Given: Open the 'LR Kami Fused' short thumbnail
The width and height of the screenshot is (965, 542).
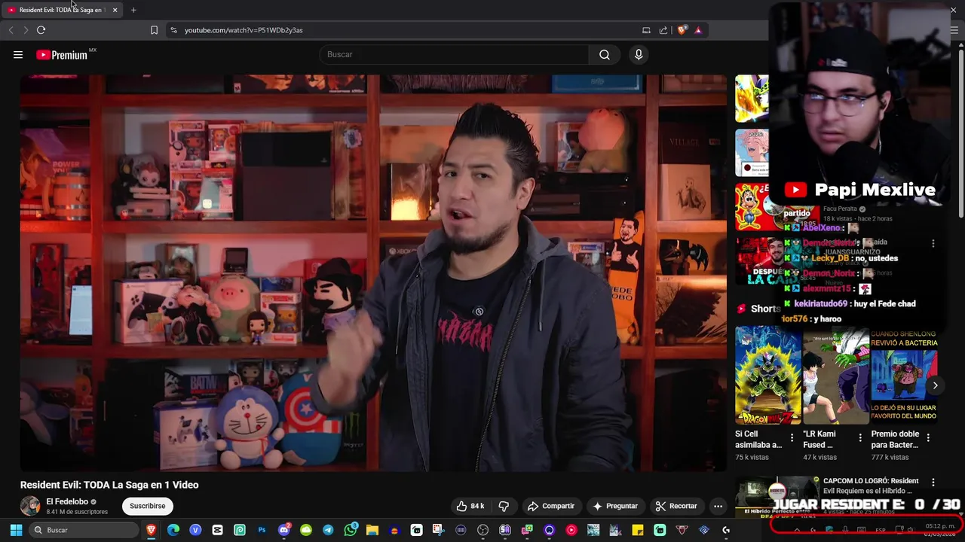Looking at the screenshot, I should tap(836, 376).
